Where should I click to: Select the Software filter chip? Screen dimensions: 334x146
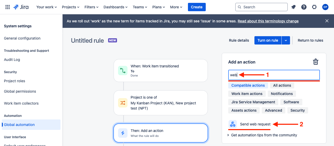tap(291, 102)
